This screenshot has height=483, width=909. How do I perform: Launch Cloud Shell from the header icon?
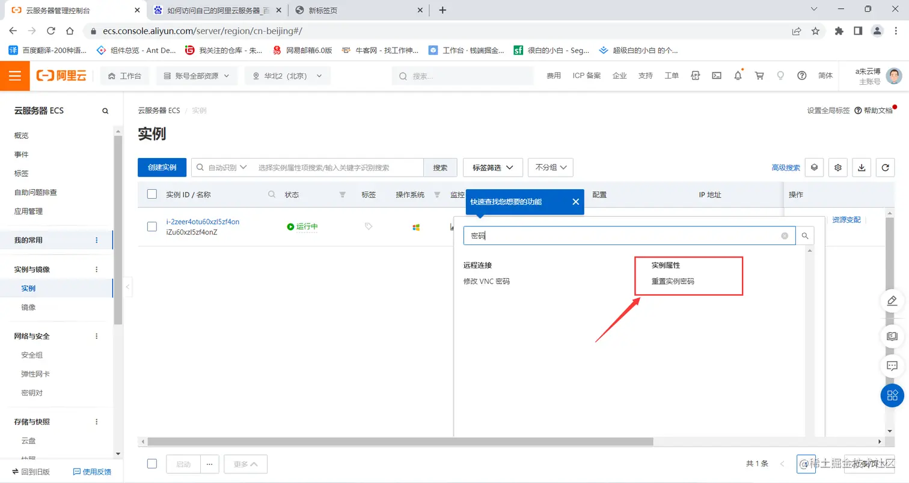tap(717, 76)
